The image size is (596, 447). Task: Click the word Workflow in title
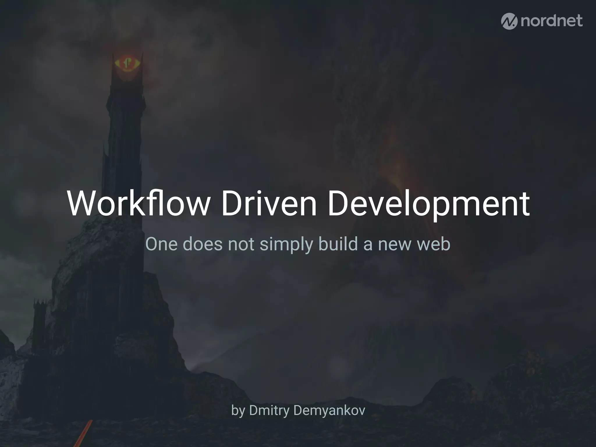click(139, 203)
